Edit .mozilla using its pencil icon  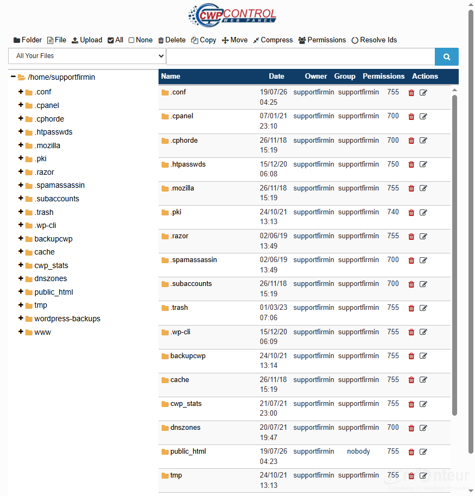click(x=423, y=188)
